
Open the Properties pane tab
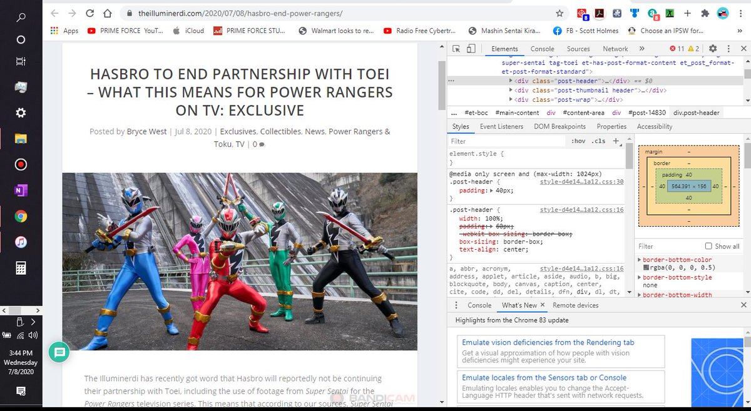[611, 126]
